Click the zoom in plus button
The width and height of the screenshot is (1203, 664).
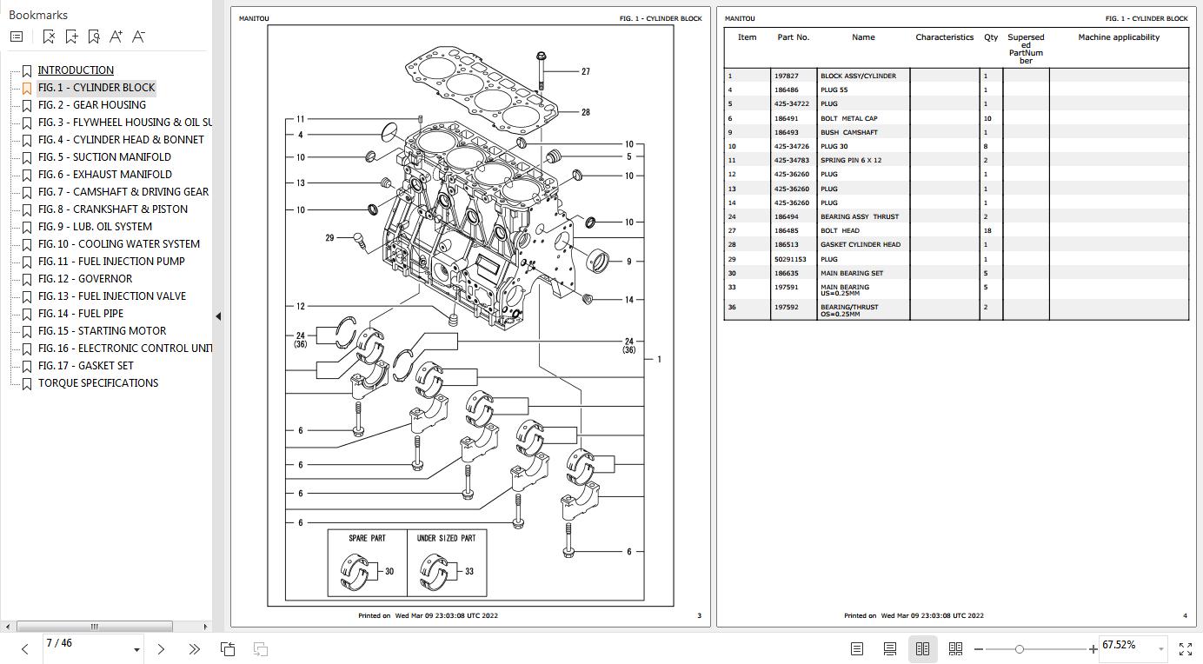[1093, 649]
